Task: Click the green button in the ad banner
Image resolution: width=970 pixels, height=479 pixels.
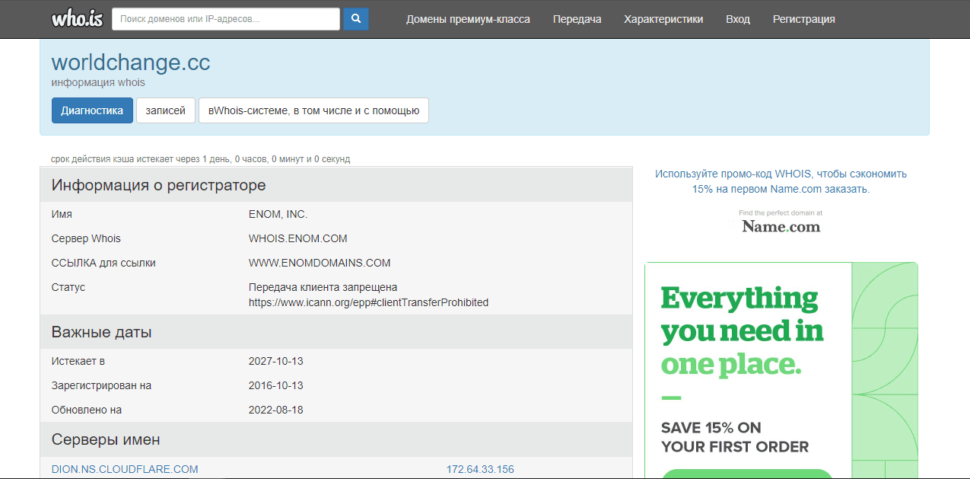Action: [x=746, y=474]
